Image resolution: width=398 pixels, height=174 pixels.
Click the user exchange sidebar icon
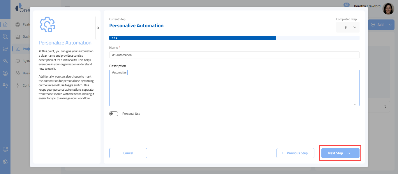point(5,37)
